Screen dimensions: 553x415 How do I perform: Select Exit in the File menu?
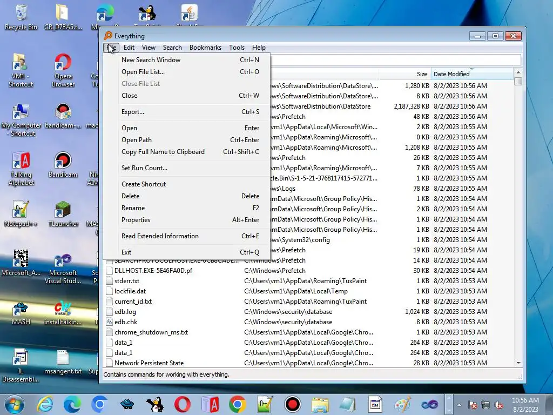[187, 252]
